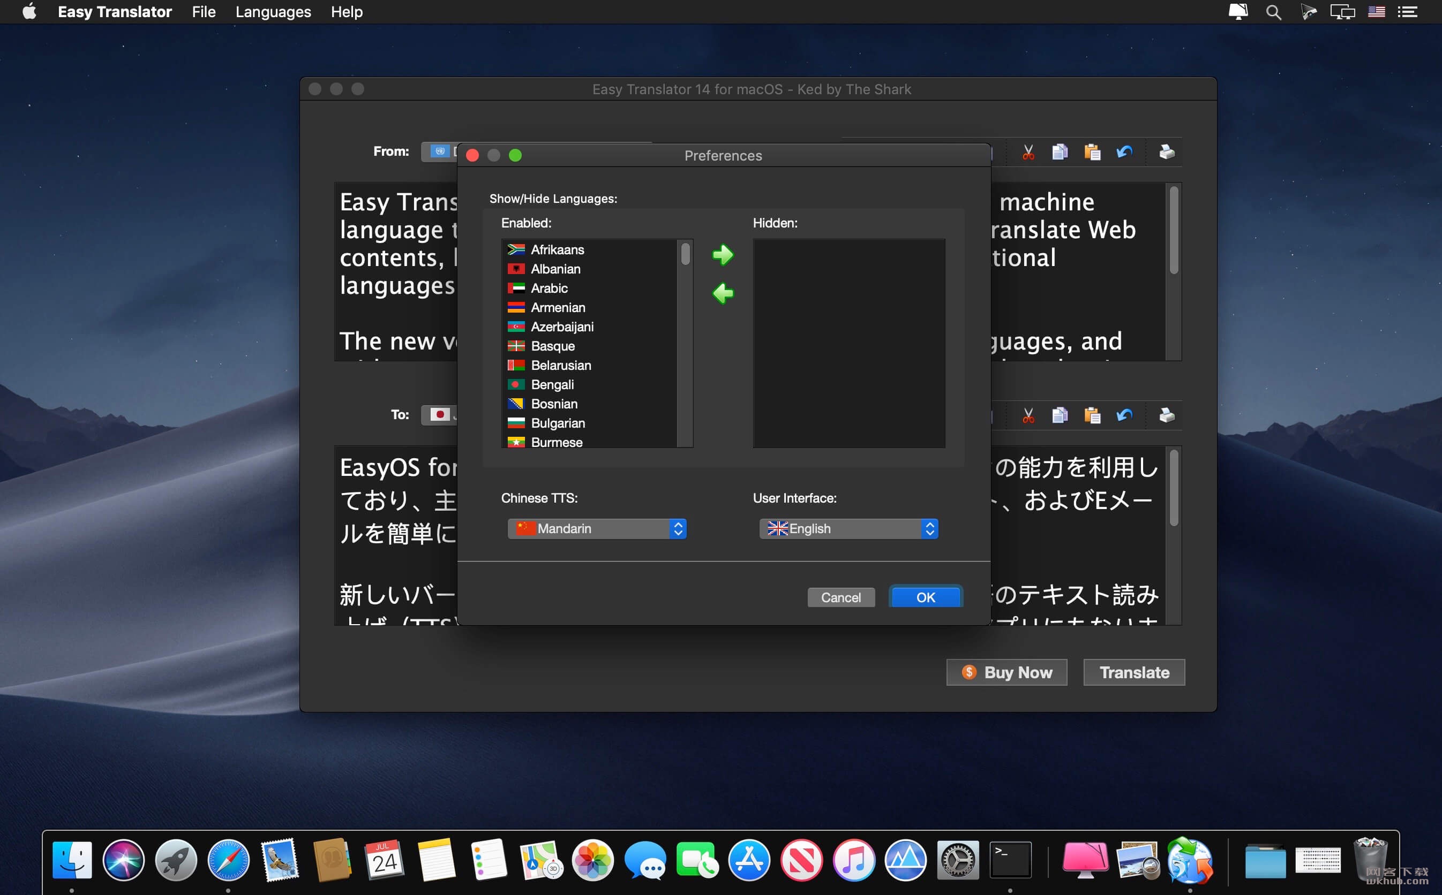Click the source text area scrollbar thumb
This screenshot has height=895, width=1442.
[x=1174, y=230]
